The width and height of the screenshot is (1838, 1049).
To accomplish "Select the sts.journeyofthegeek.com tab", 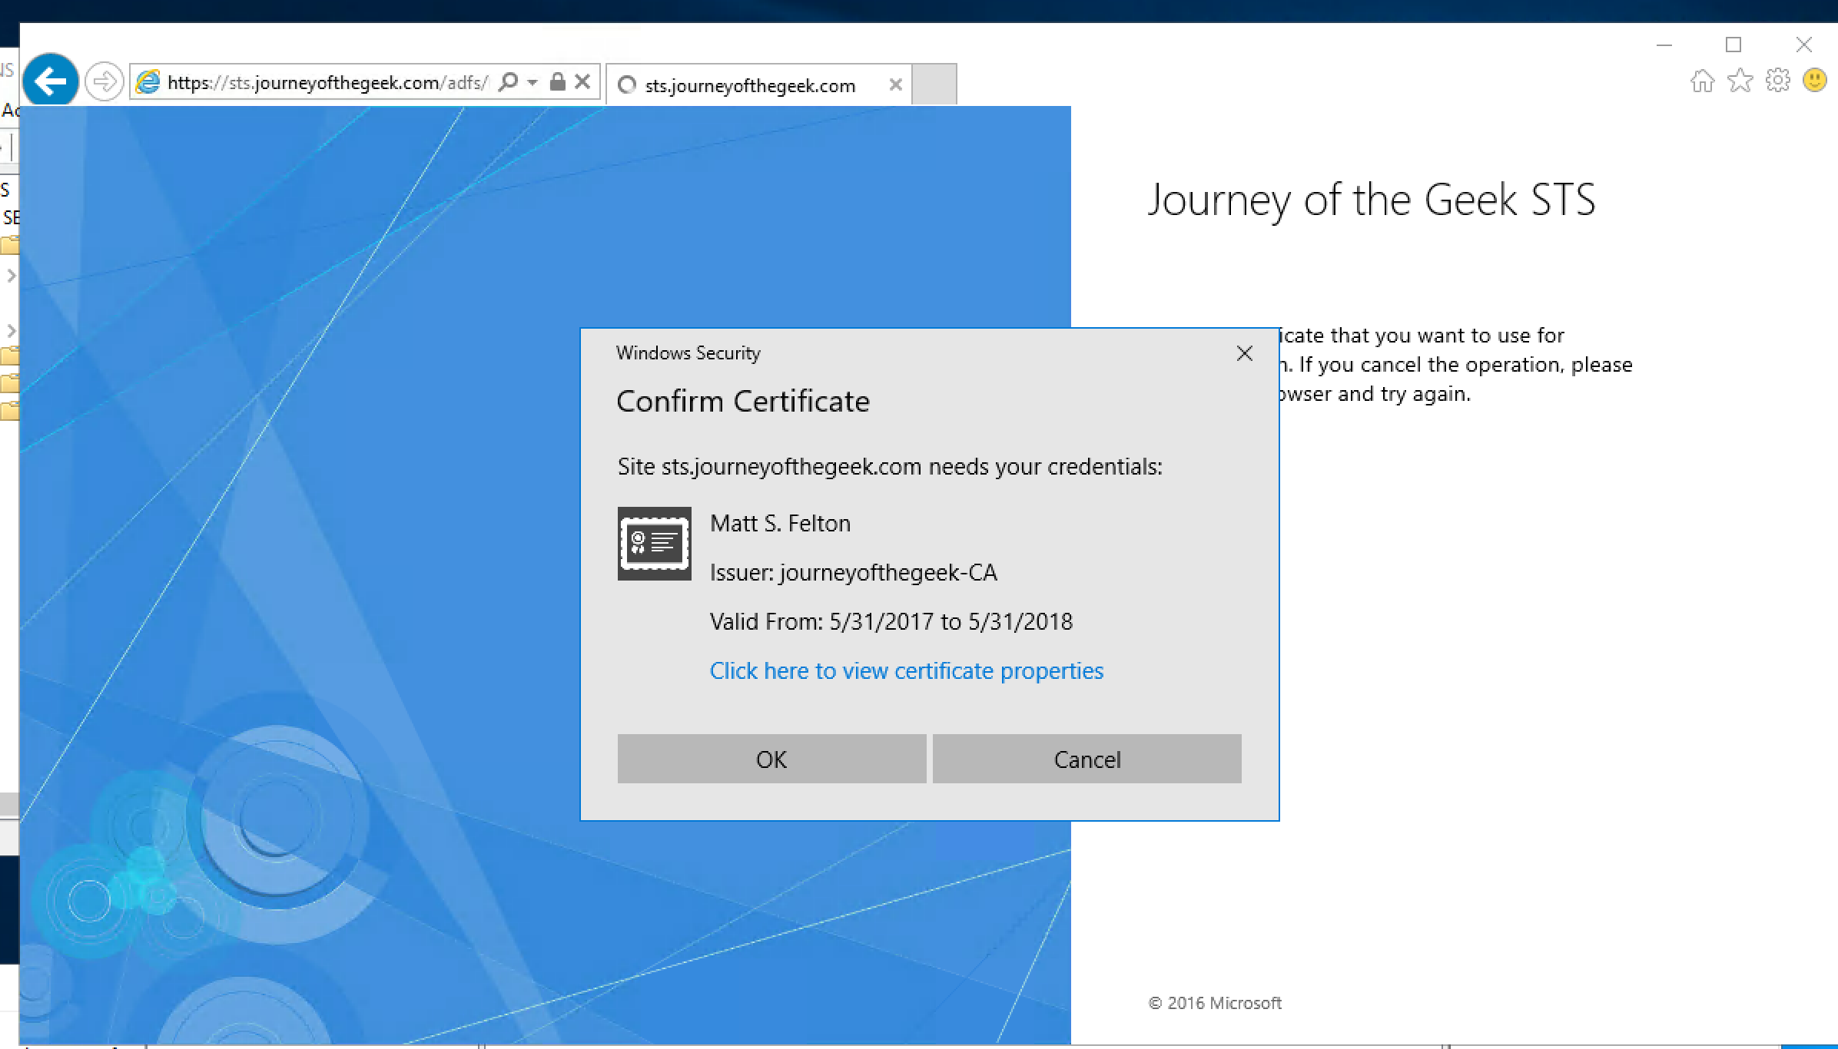I will [749, 85].
